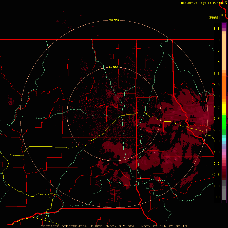Click the 23 JUN 25 07:13 timestamp
Screen dimensions: 228x228
(x=170, y=226)
